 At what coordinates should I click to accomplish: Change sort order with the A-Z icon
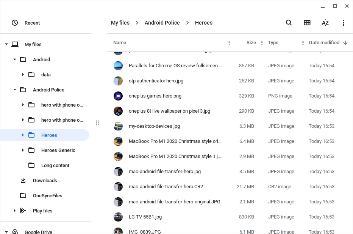(325, 23)
